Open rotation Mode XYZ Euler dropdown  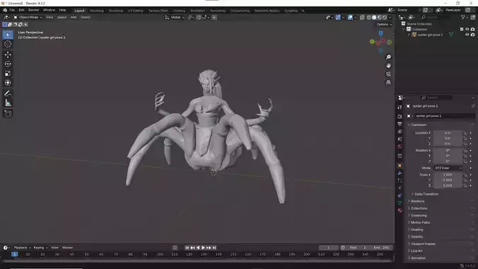click(448, 168)
